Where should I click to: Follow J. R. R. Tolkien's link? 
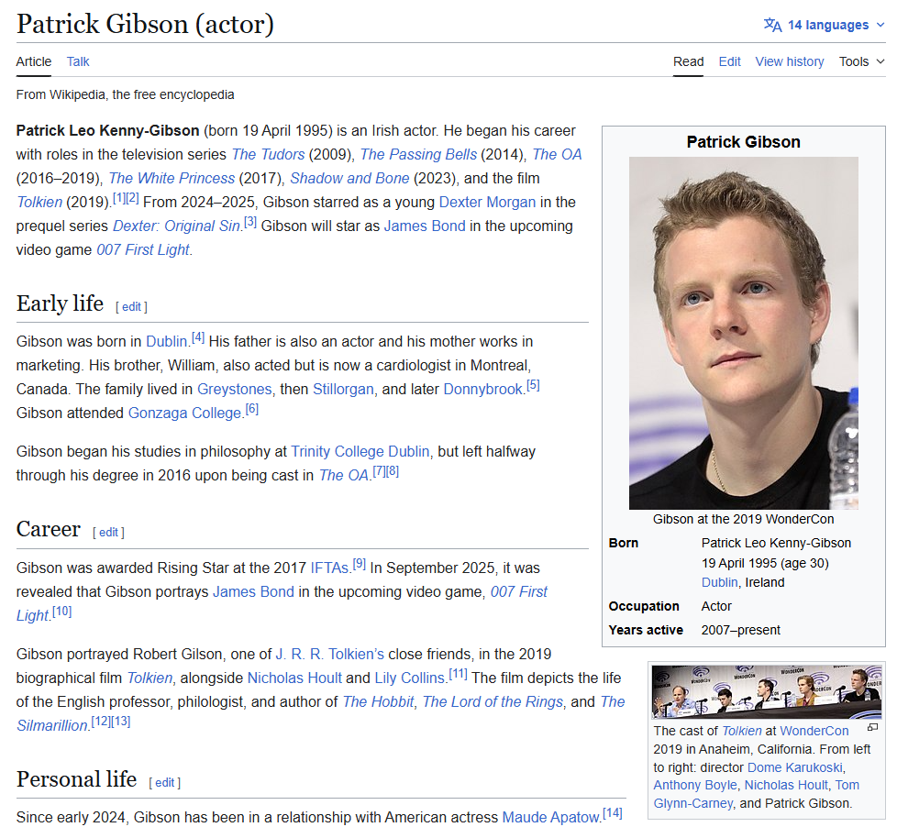tap(329, 655)
